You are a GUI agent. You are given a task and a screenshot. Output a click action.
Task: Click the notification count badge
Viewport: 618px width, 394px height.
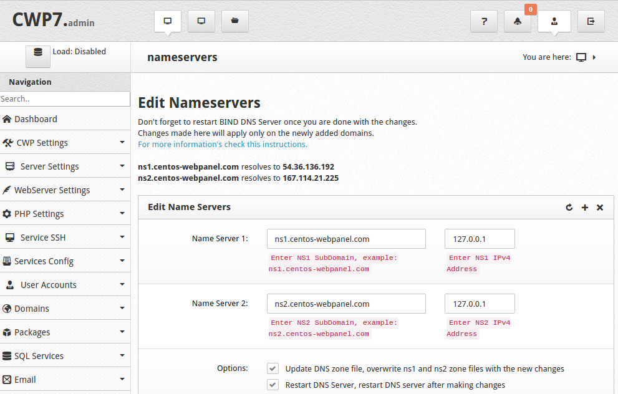(531, 9)
